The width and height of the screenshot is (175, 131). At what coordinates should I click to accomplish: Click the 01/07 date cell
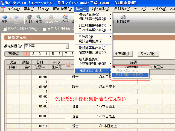coord(40,106)
